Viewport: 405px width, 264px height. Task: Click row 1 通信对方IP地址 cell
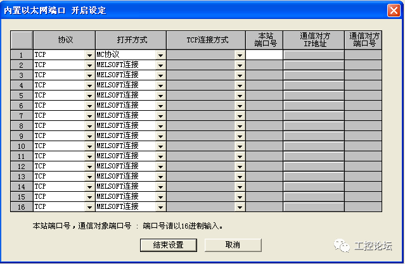click(313, 55)
